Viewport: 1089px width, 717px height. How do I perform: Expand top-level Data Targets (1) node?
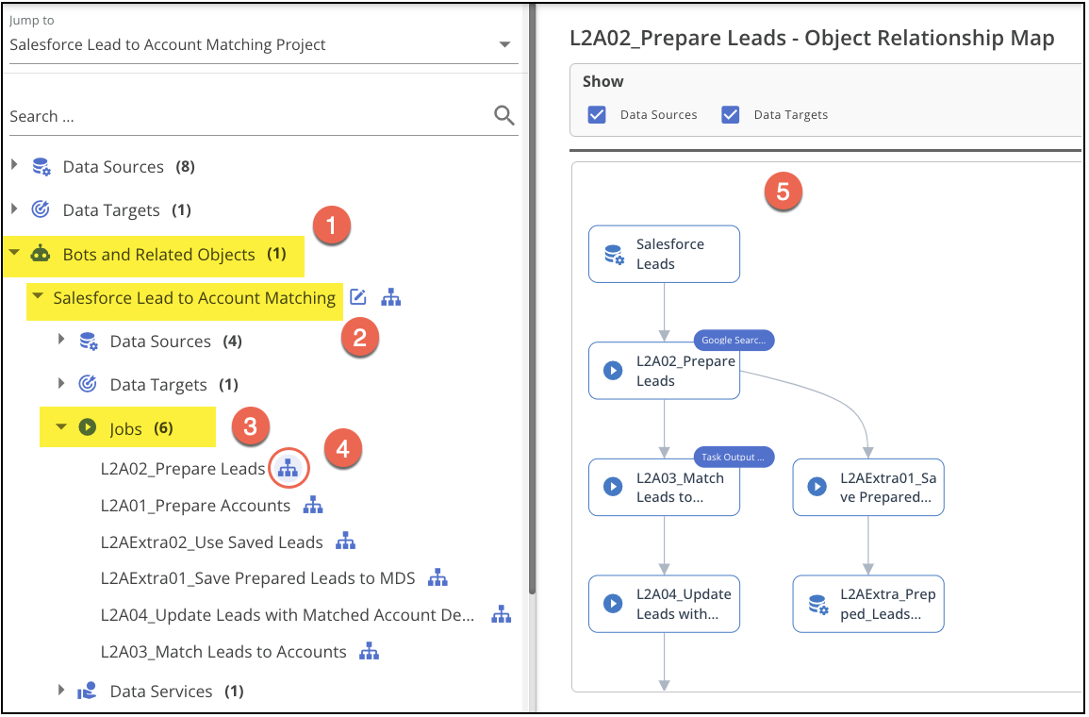[14, 208]
